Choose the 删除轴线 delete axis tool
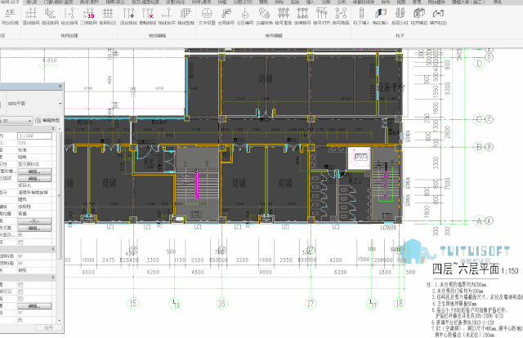 pos(147,16)
